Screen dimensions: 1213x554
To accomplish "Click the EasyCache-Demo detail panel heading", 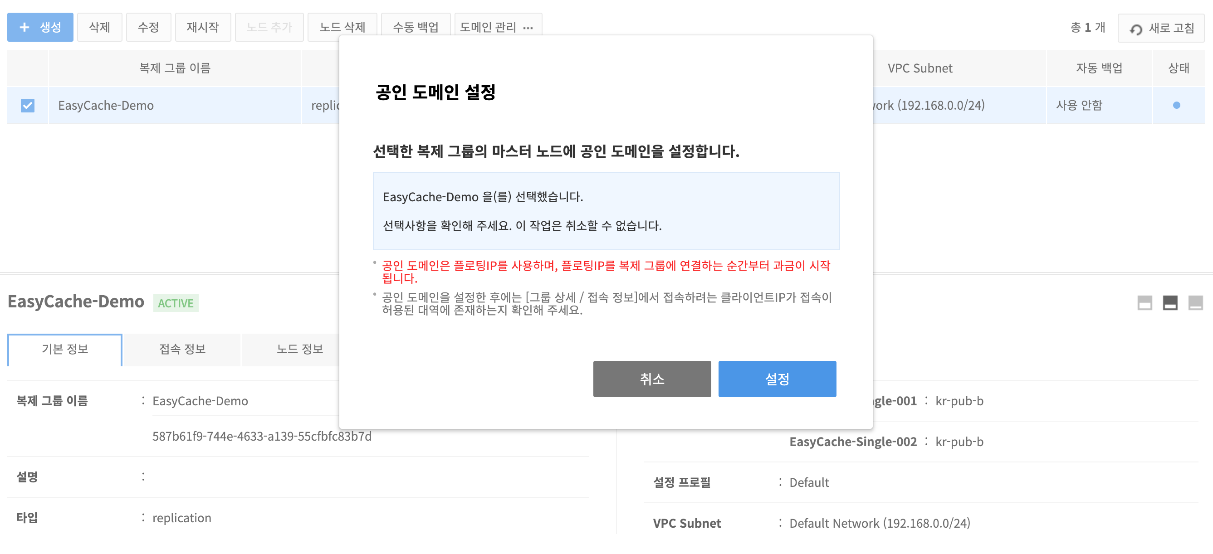I will [76, 302].
